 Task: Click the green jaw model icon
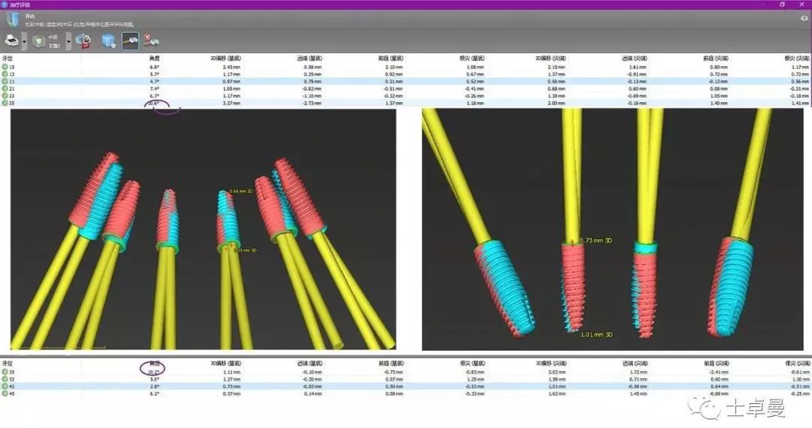(38, 41)
